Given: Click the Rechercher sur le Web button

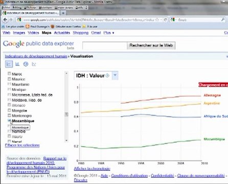Looking at the screenshot, I should [151, 45].
